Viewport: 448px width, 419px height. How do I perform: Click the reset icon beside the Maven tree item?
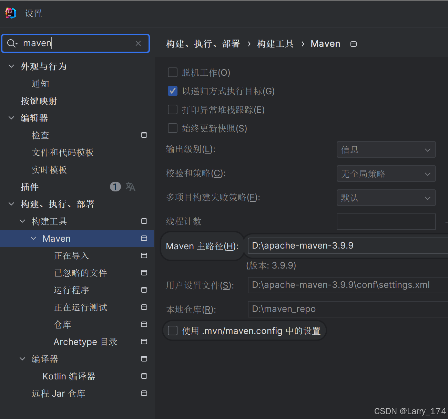tap(144, 238)
